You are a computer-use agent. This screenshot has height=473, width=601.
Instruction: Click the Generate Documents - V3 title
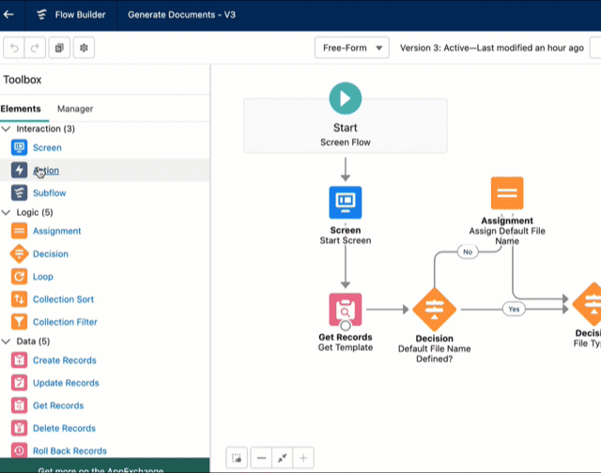[181, 15]
